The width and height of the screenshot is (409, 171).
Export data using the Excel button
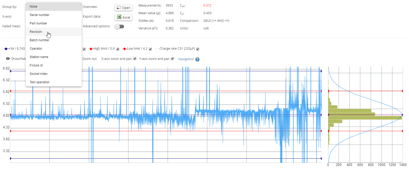[x=123, y=17]
